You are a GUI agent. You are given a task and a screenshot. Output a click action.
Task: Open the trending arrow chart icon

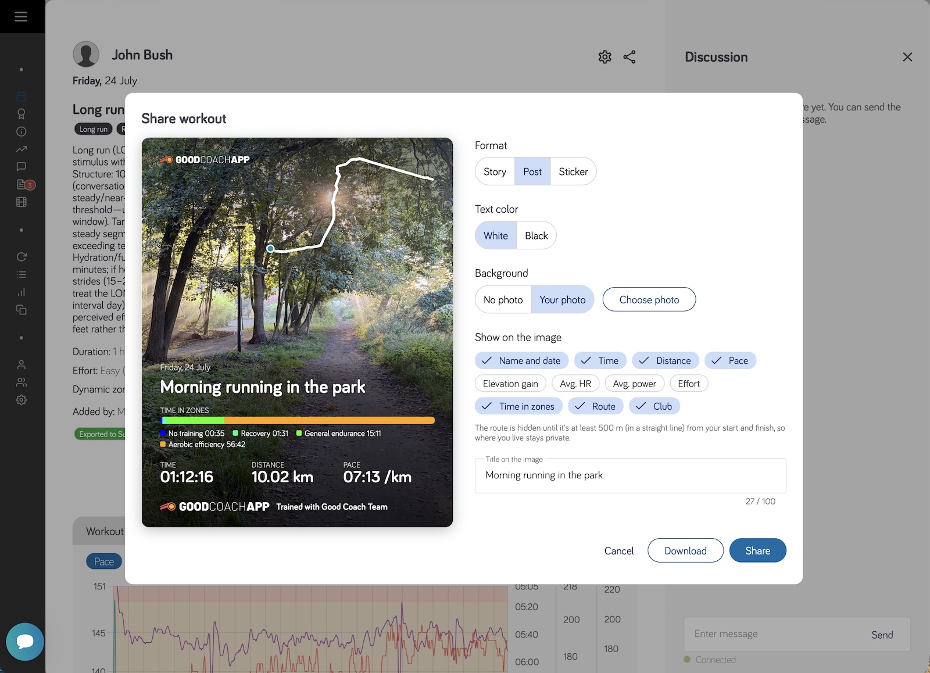click(22, 149)
